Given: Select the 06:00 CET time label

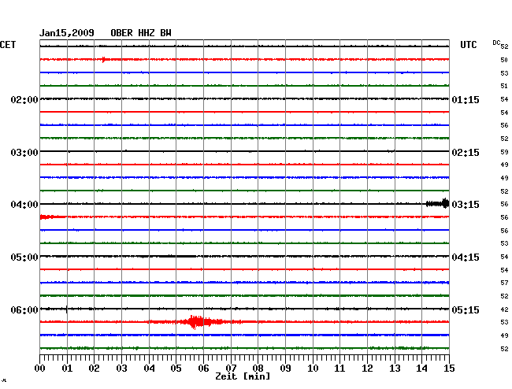Looking at the screenshot, I should click(24, 309).
